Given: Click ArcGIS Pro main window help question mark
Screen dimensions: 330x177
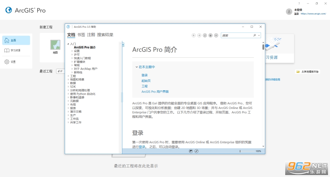Looking at the screenshot, I should pyautogui.click(x=299, y=3).
